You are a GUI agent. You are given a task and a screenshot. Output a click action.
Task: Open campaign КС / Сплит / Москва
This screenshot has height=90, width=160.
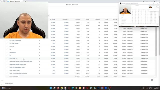(14, 43)
